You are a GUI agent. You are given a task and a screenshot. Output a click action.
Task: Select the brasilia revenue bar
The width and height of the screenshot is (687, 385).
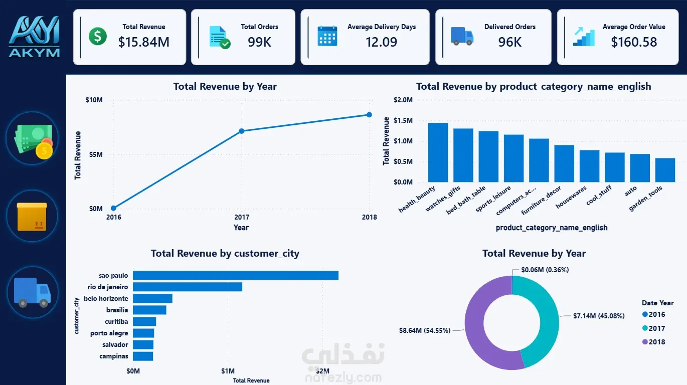coord(149,310)
